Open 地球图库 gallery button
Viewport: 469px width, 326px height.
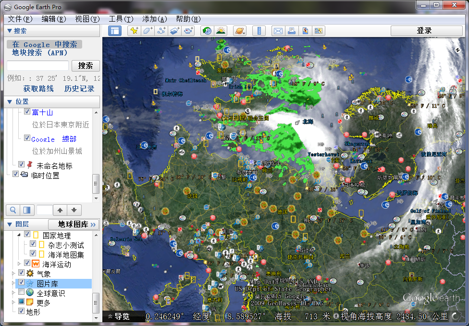pos(74,224)
